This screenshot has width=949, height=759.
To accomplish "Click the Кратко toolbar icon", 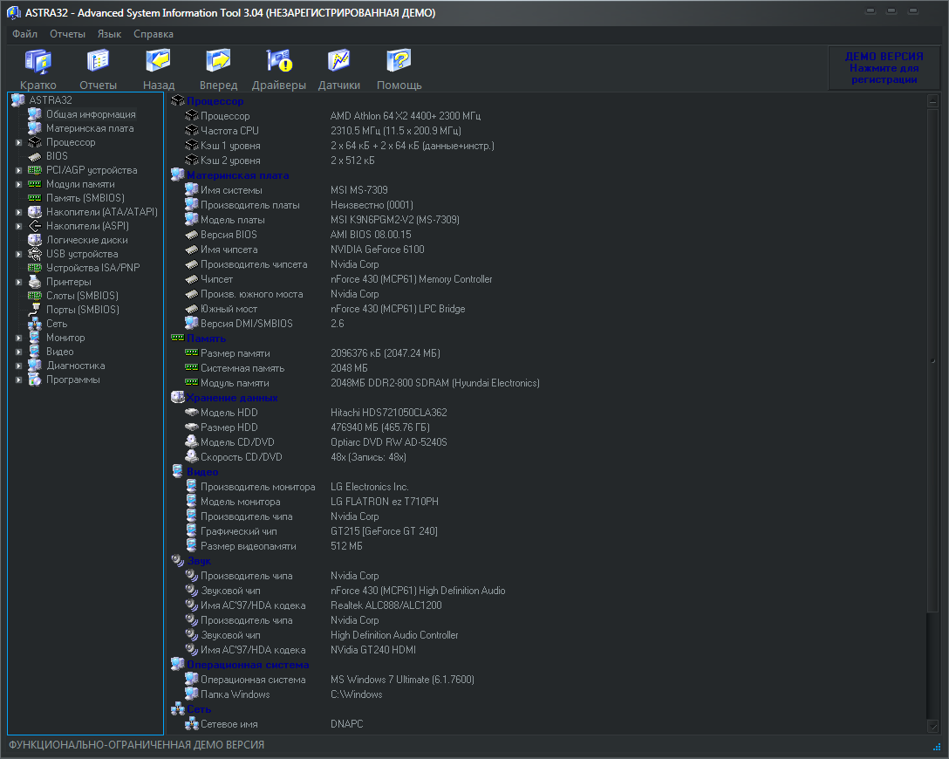I will [38, 61].
